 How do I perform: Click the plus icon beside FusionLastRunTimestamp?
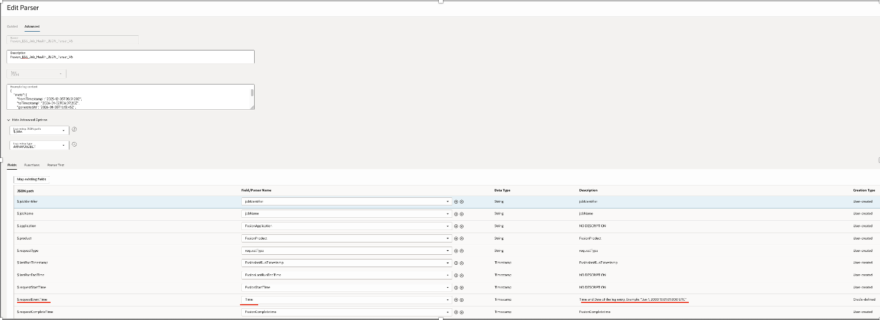tap(456, 262)
